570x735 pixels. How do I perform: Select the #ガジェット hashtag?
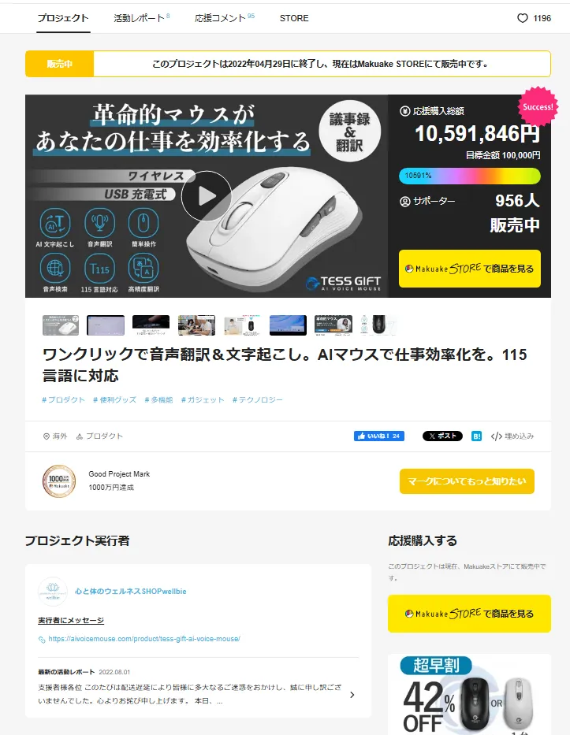[x=203, y=400]
